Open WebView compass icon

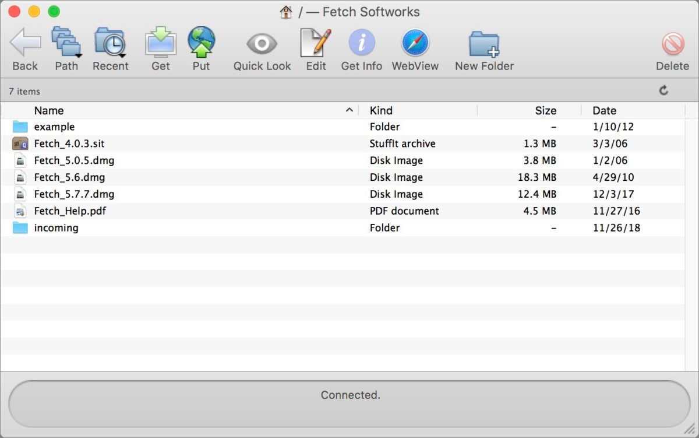[x=415, y=43]
